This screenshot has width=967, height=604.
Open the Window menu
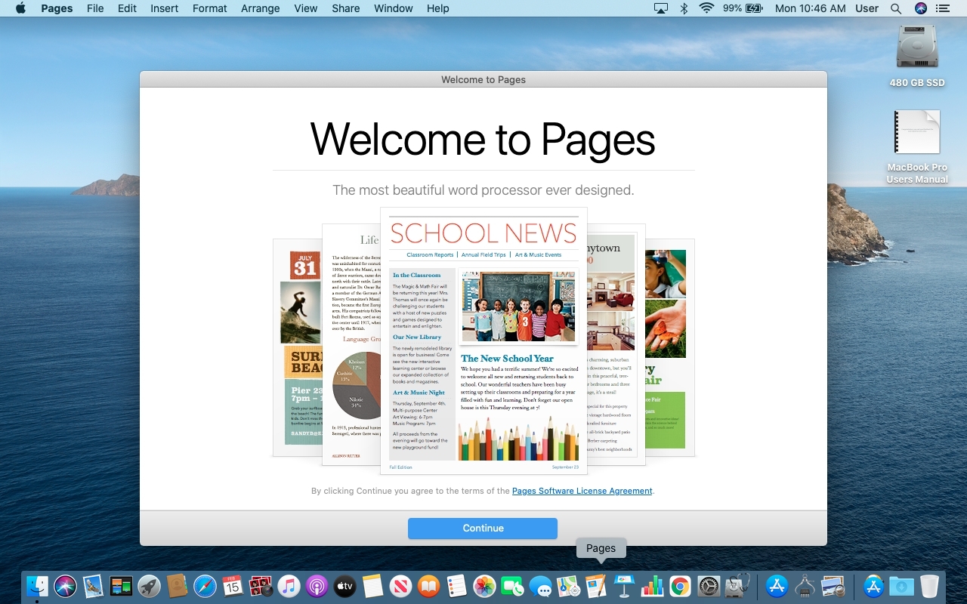(393, 8)
